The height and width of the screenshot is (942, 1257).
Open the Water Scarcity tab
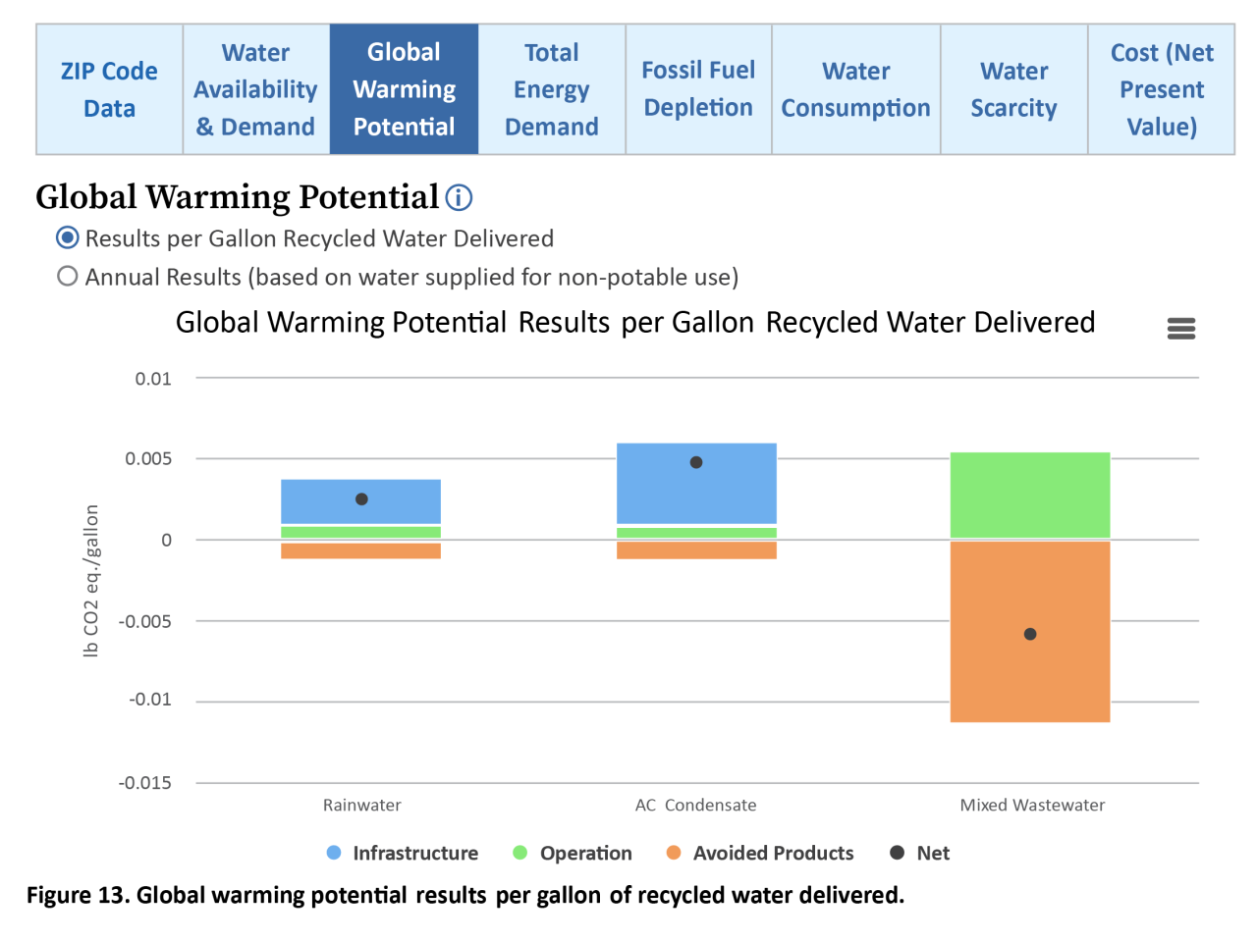1013,89
